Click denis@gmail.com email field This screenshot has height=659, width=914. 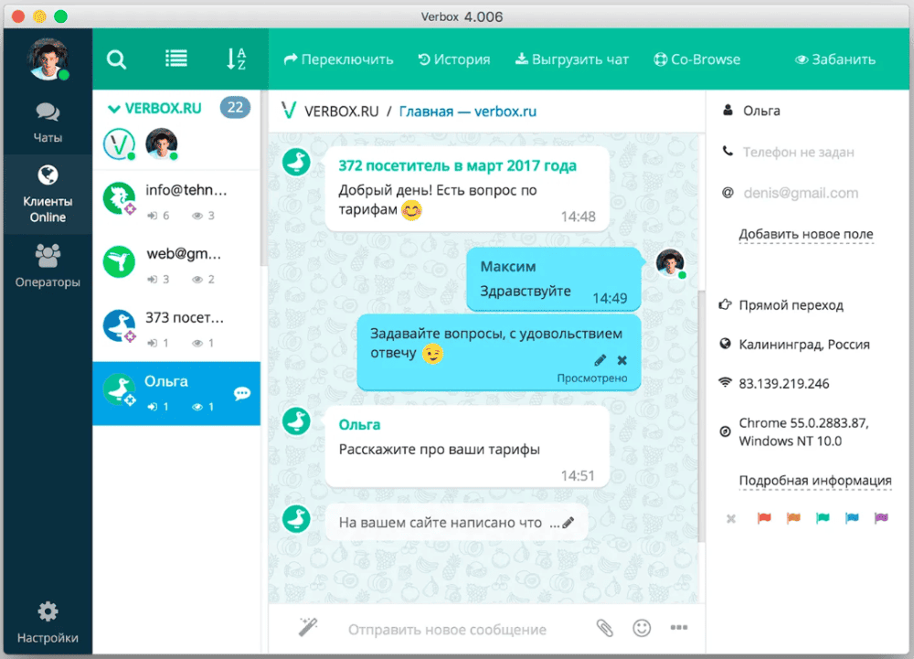point(801,193)
